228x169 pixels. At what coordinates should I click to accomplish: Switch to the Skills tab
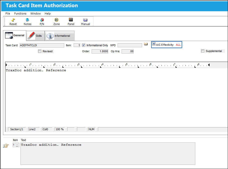point(36,36)
